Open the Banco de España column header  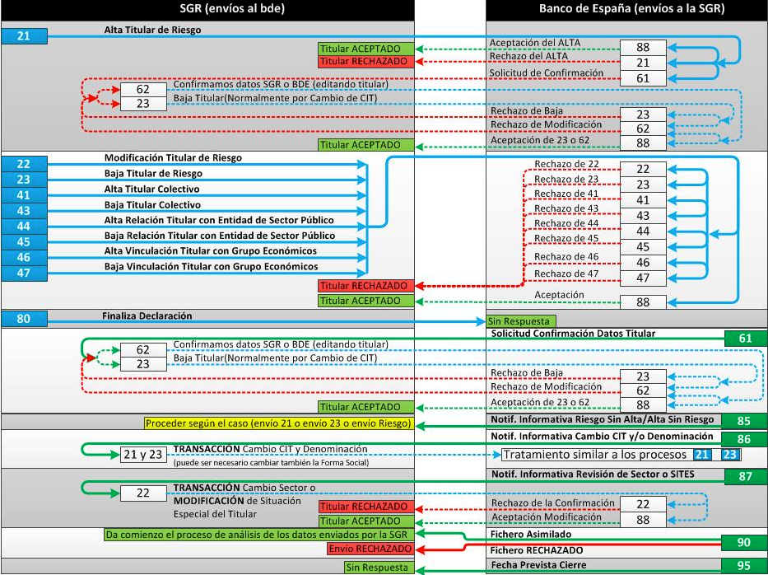click(x=626, y=9)
